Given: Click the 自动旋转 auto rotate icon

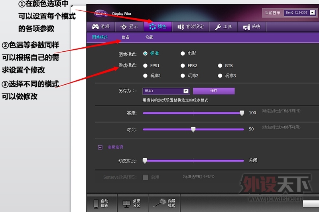Looking at the screenshot, I should click(x=96, y=203).
